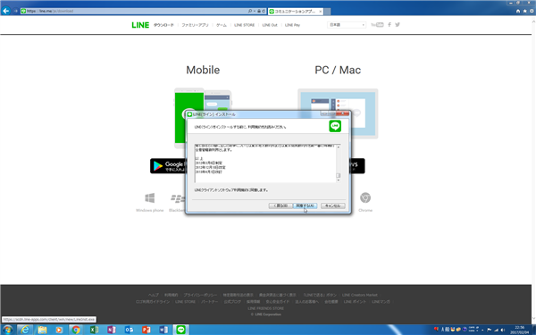
Task: Click the license text scrollbar down arrow
Action: (x=339, y=180)
